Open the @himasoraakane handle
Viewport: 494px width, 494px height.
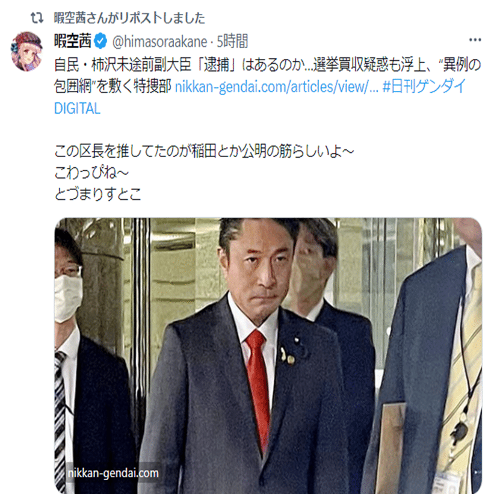[x=159, y=42]
